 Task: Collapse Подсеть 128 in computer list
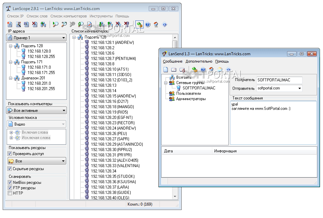click(x=74, y=38)
